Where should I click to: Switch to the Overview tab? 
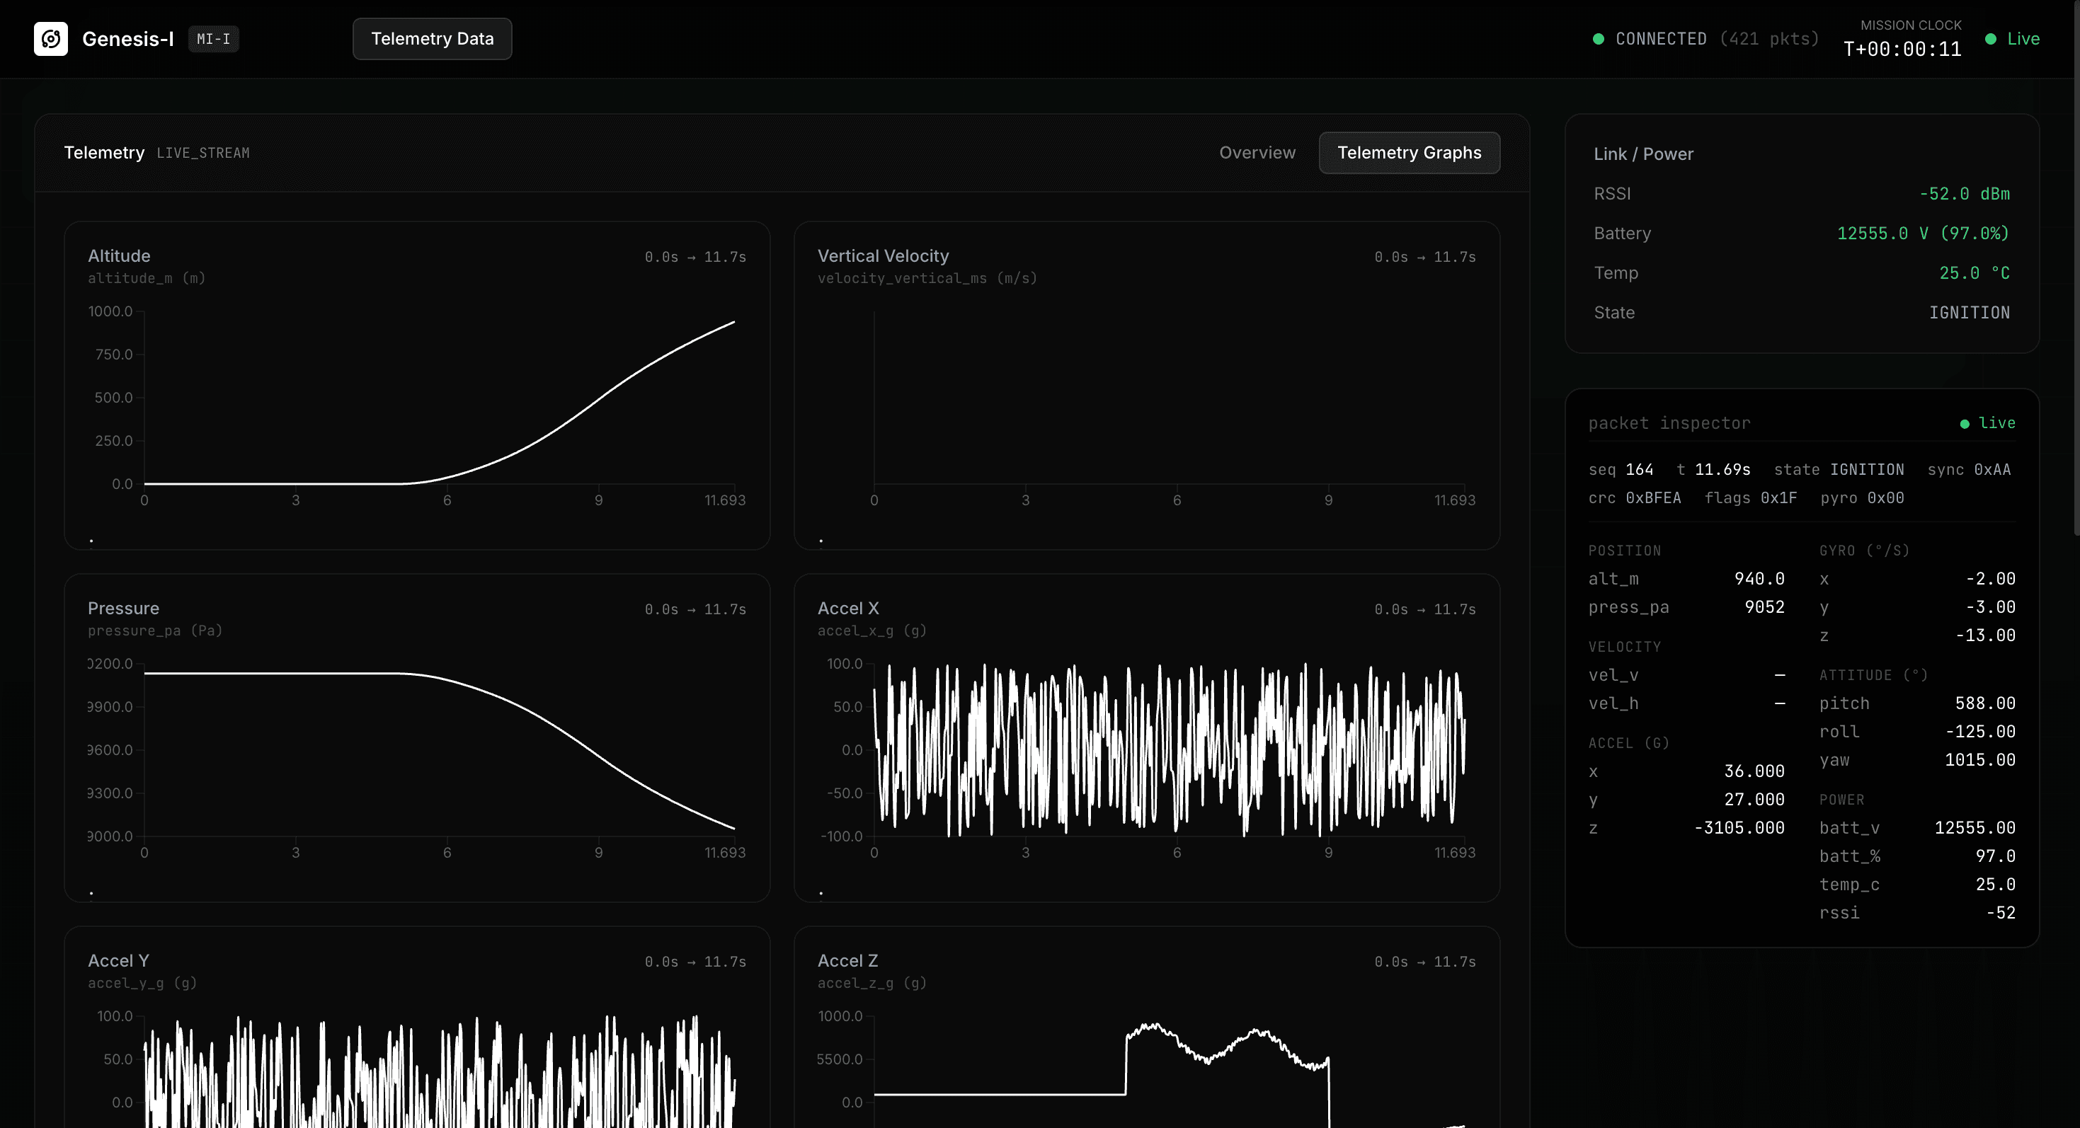click(x=1257, y=152)
